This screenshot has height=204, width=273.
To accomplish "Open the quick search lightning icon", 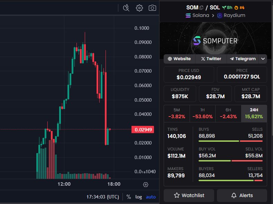I will pyautogui.click(x=126, y=8).
